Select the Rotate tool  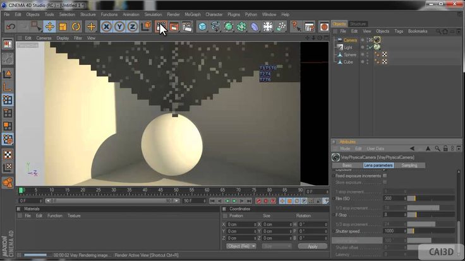click(76, 26)
